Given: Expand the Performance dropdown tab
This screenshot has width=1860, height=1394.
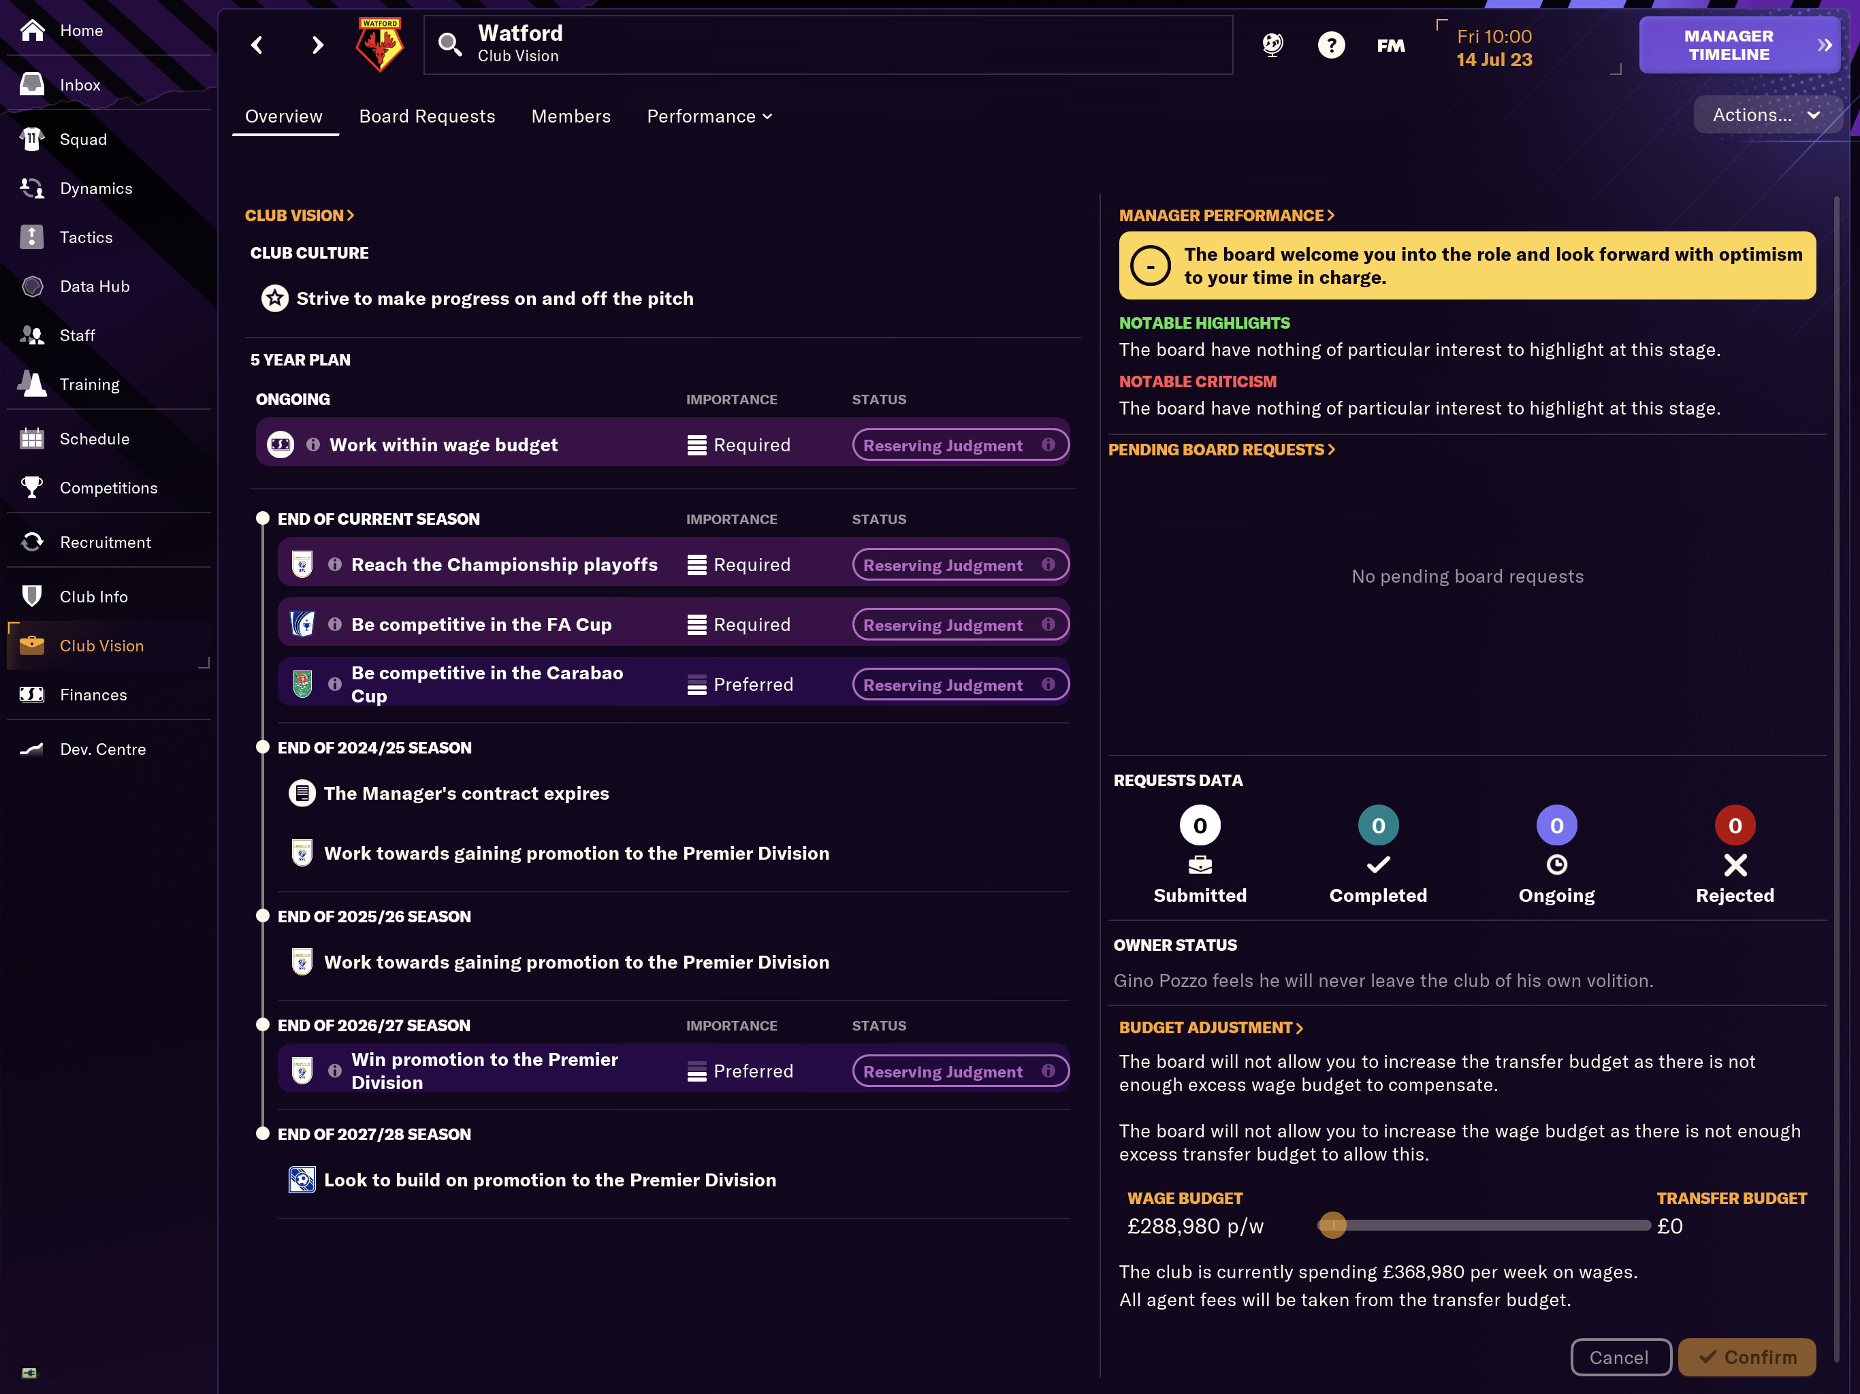Looking at the screenshot, I should point(709,116).
